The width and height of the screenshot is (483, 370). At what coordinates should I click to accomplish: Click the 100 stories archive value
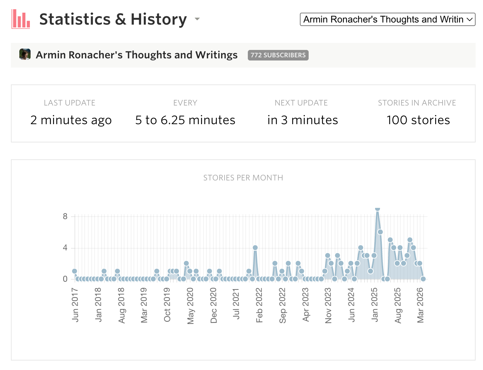pyautogui.click(x=418, y=120)
